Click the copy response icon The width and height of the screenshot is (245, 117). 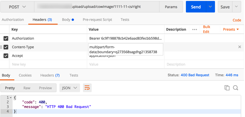point(227,88)
